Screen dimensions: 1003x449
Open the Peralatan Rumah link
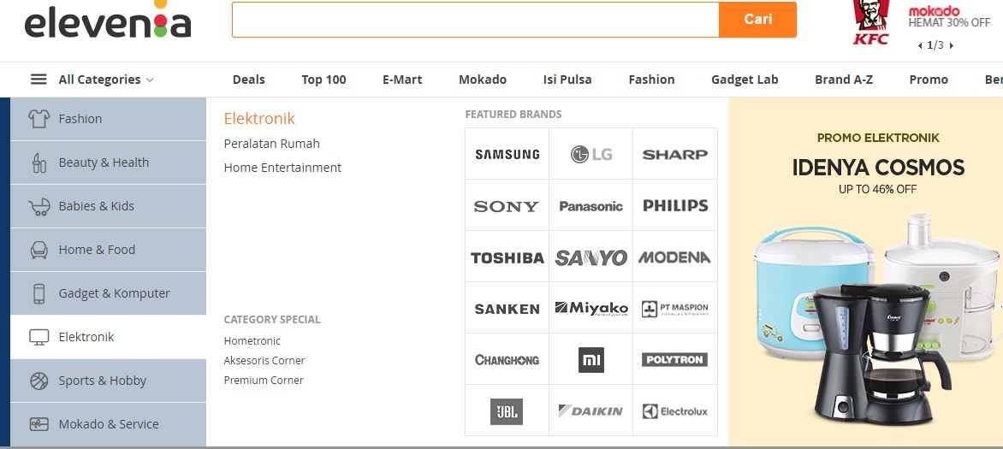[272, 144]
